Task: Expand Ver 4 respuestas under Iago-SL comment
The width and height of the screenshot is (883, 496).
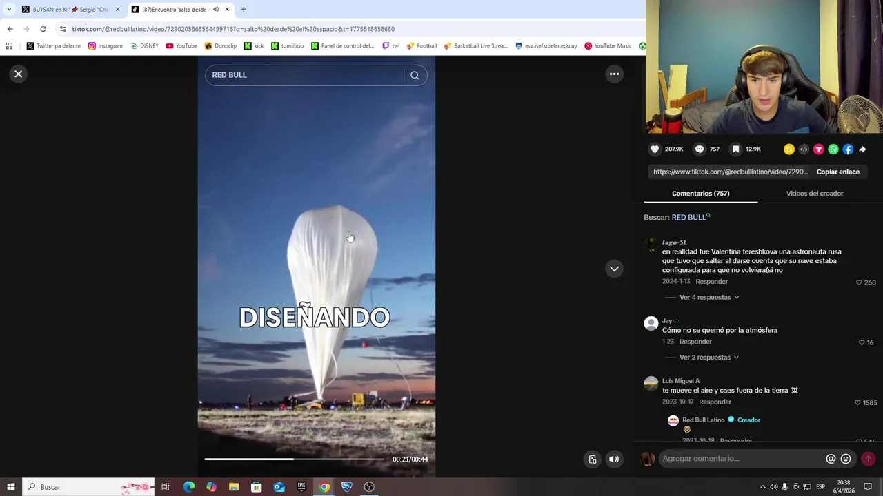Action: pyautogui.click(x=709, y=298)
